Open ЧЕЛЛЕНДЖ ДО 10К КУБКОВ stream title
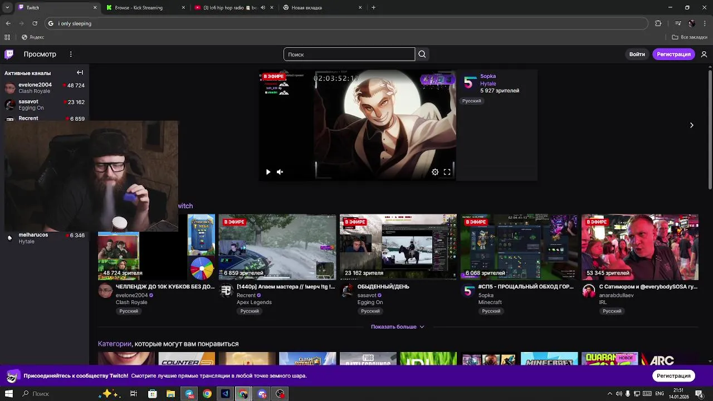Viewport: 713px width, 401px height. point(165,287)
